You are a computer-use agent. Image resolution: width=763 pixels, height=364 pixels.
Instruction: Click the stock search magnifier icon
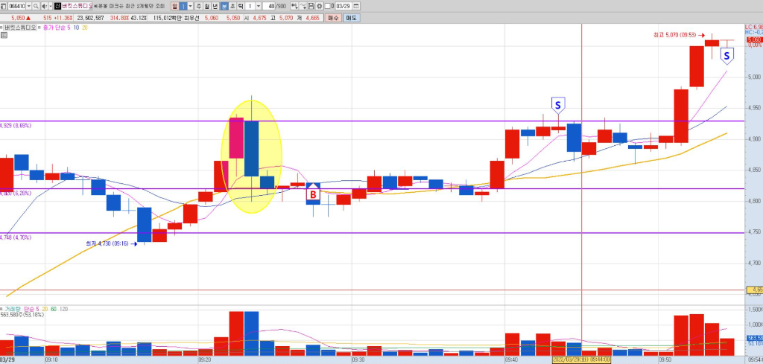click(36, 6)
